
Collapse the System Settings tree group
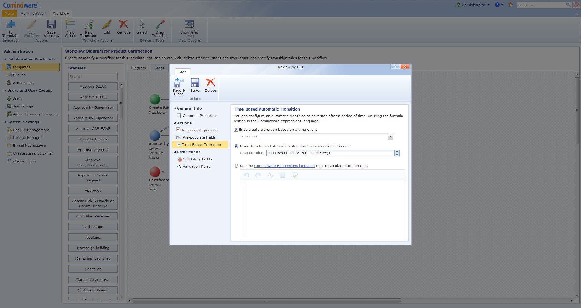pyautogui.click(x=5, y=122)
